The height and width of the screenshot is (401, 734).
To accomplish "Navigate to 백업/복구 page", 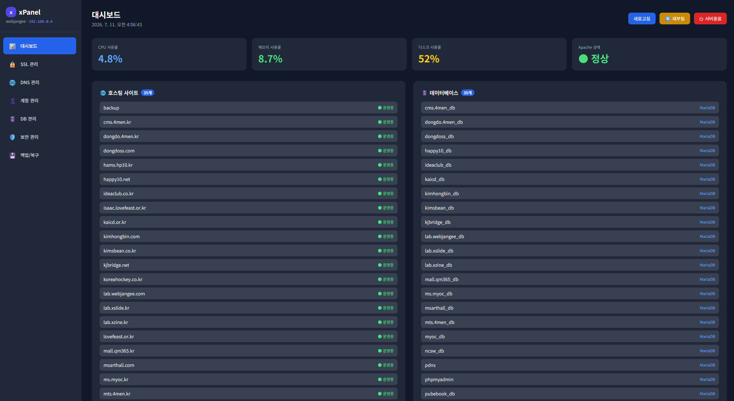I will (x=40, y=155).
